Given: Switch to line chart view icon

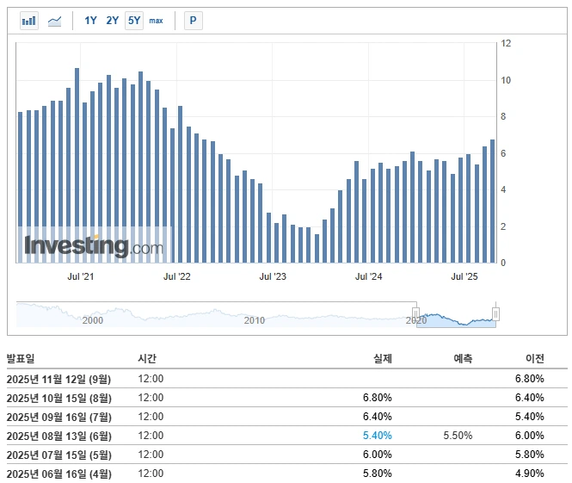Looking at the screenshot, I should (x=55, y=21).
